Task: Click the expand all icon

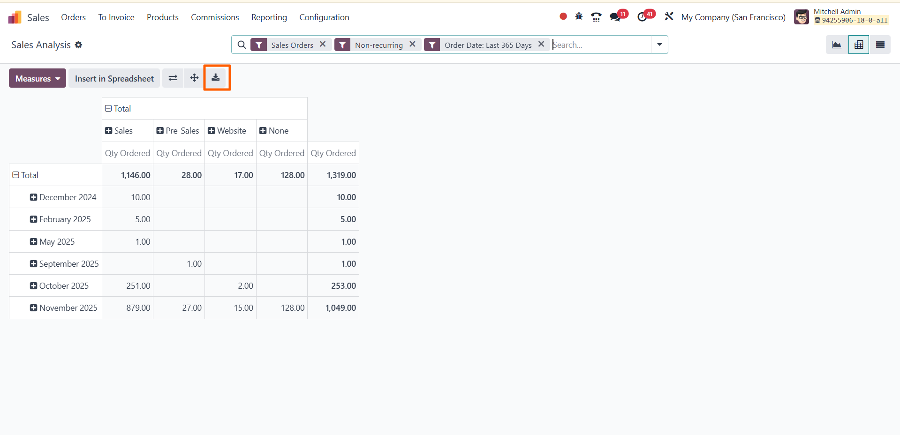Action: [x=194, y=78]
